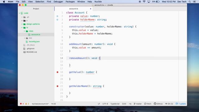Click the class folder icon
Screen dimensions: 199x112
(x=27, y=31)
